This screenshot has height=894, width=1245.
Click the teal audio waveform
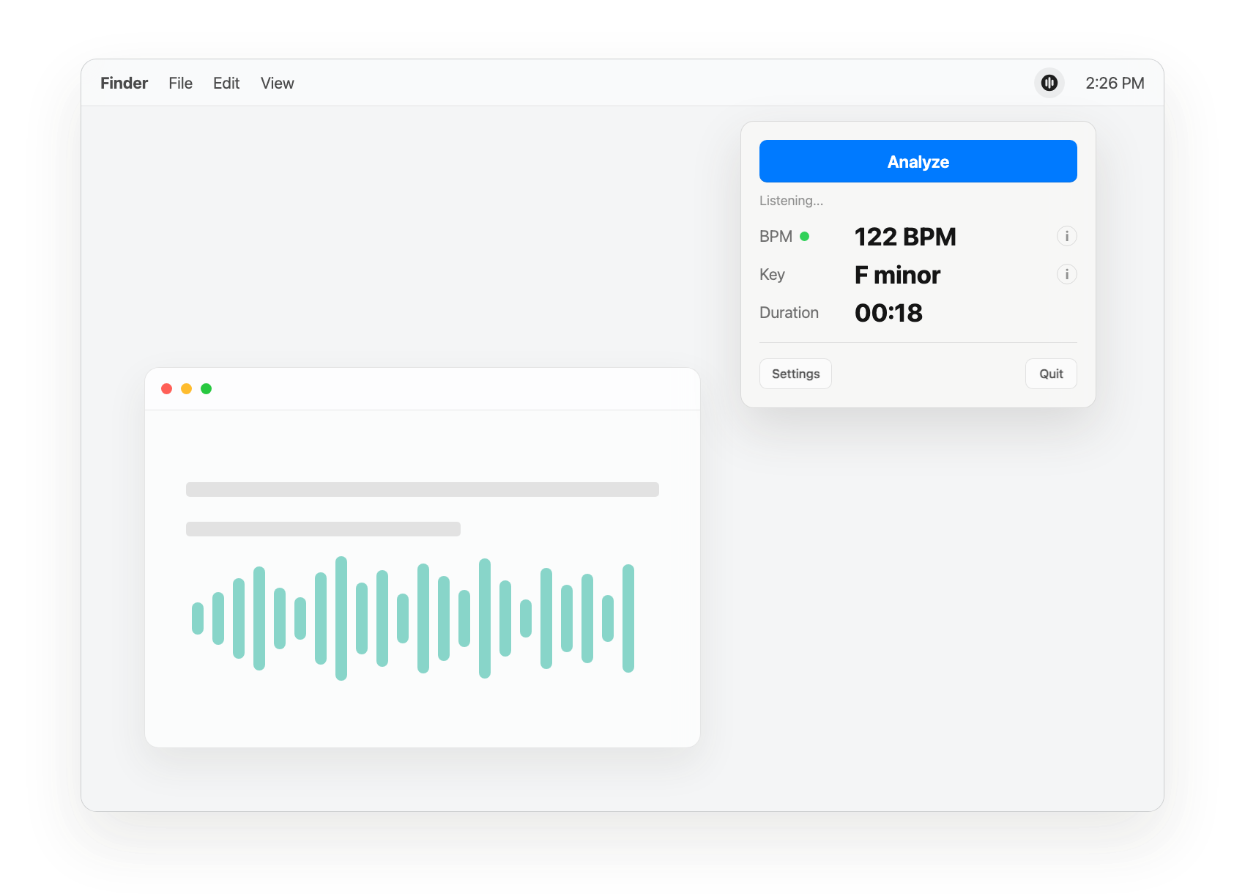pos(413,618)
